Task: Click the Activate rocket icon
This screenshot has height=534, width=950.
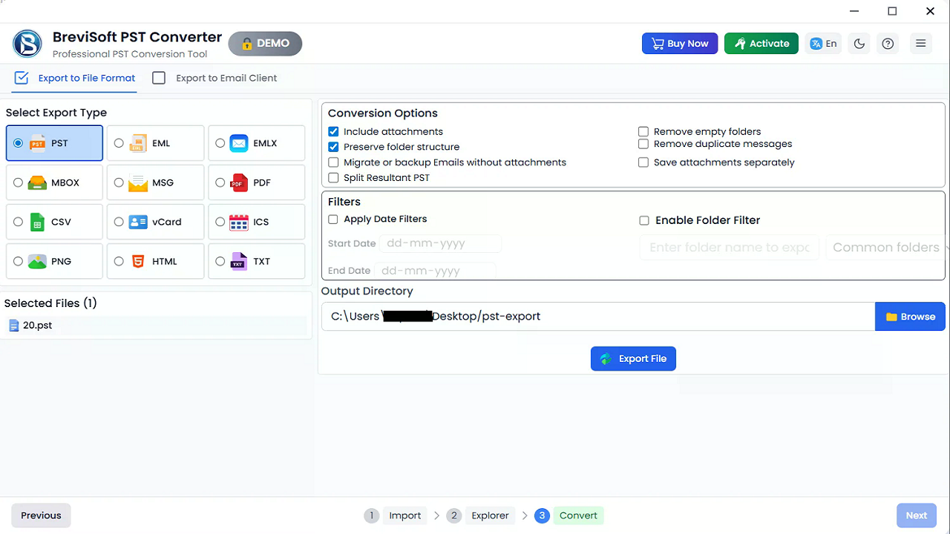Action: point(740,44)
